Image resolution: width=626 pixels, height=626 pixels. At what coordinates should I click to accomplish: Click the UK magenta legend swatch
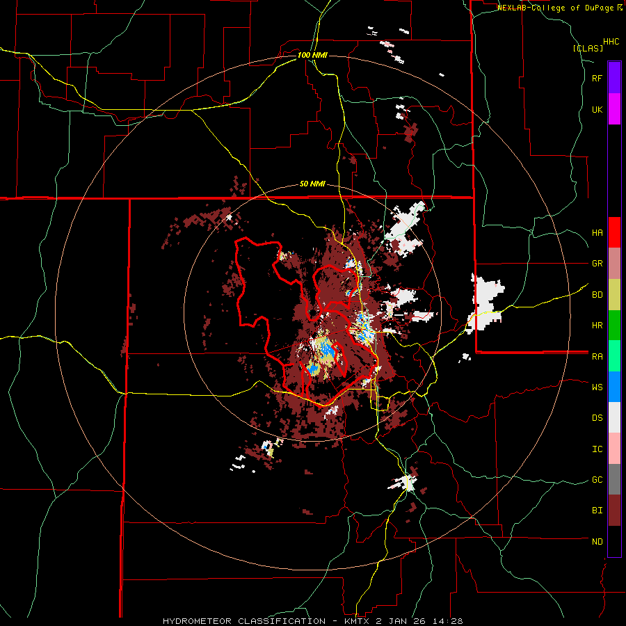pos(614,109)
